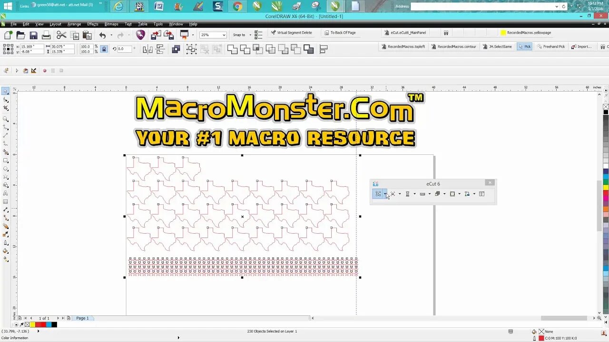609x342 pixels.
Task: Pick the yellow swatch in document palette
Action: (x=32, y=325)
